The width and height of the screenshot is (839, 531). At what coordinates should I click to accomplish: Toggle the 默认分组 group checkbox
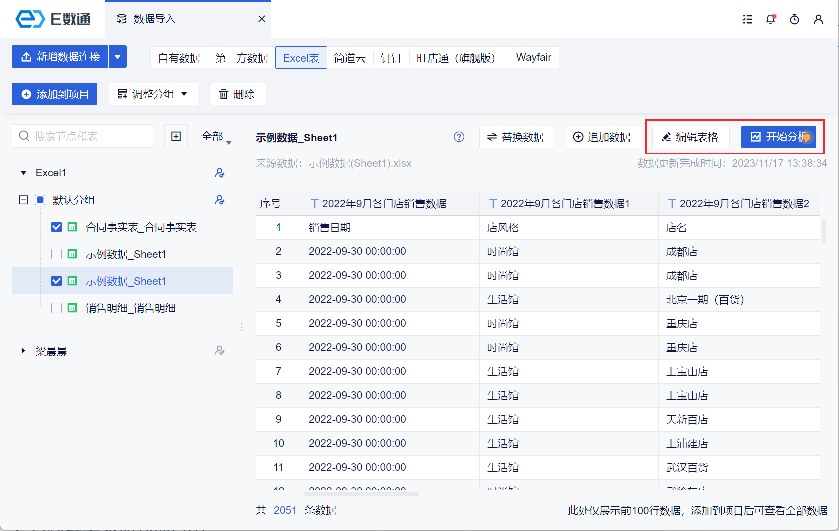pos(40,200)
